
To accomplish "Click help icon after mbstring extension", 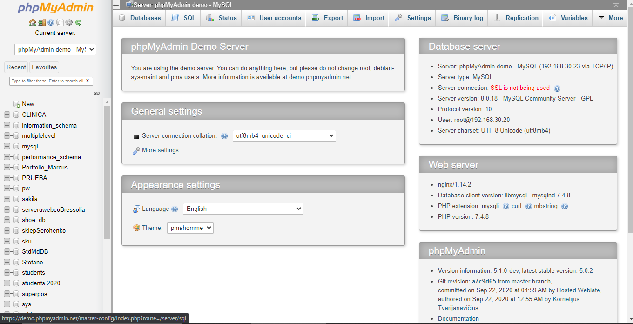I will [565, 206].
